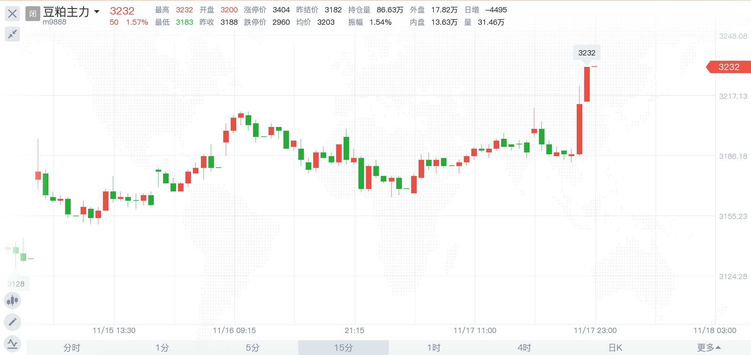Click the 昨结价 3182 value
This screenshot has width=751, height=355.
point(333,10)
